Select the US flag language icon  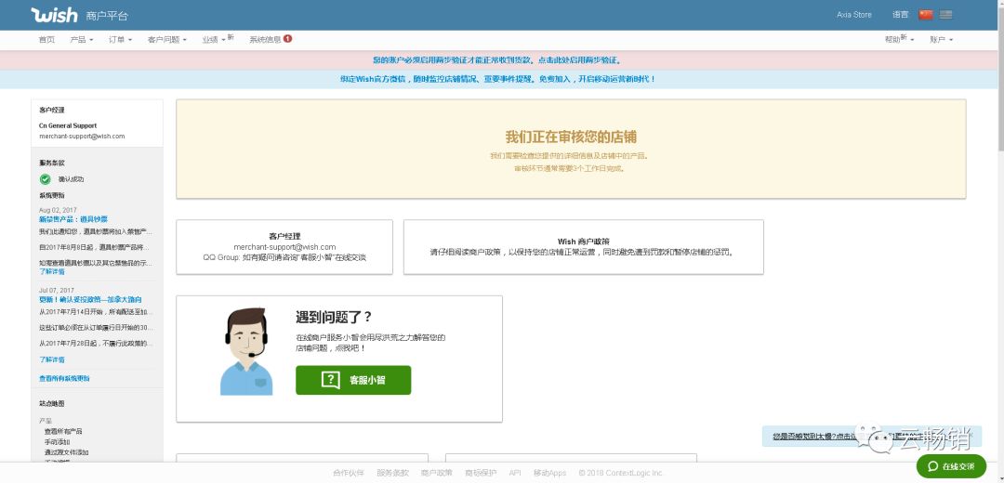(945, 15)
